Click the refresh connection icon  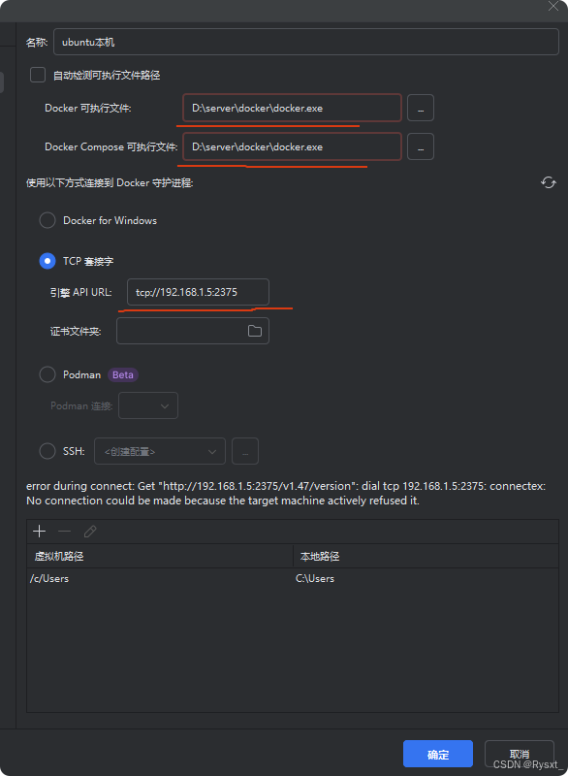tap(549, 182)
